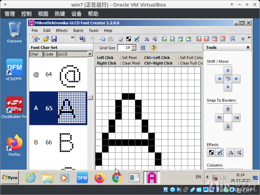Click the Save Char toolbar icon

[82, 39]
